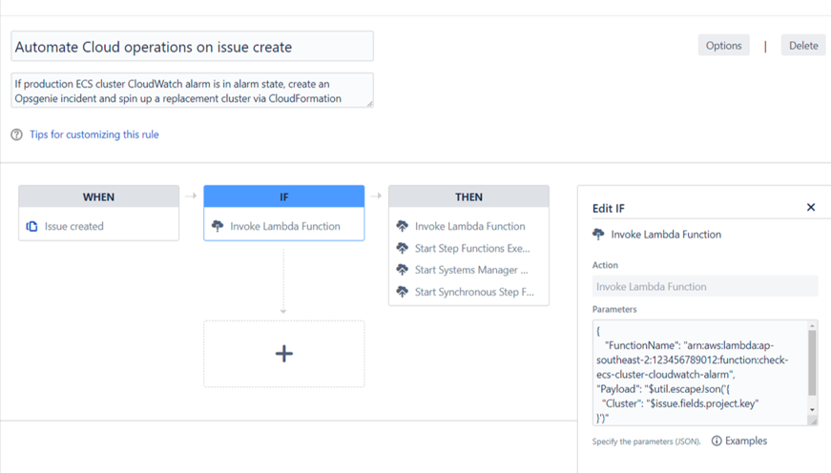Select the WHEN block header
This screenshot has width=831, height=473.
pyautogui.click(x=98, y=197)
